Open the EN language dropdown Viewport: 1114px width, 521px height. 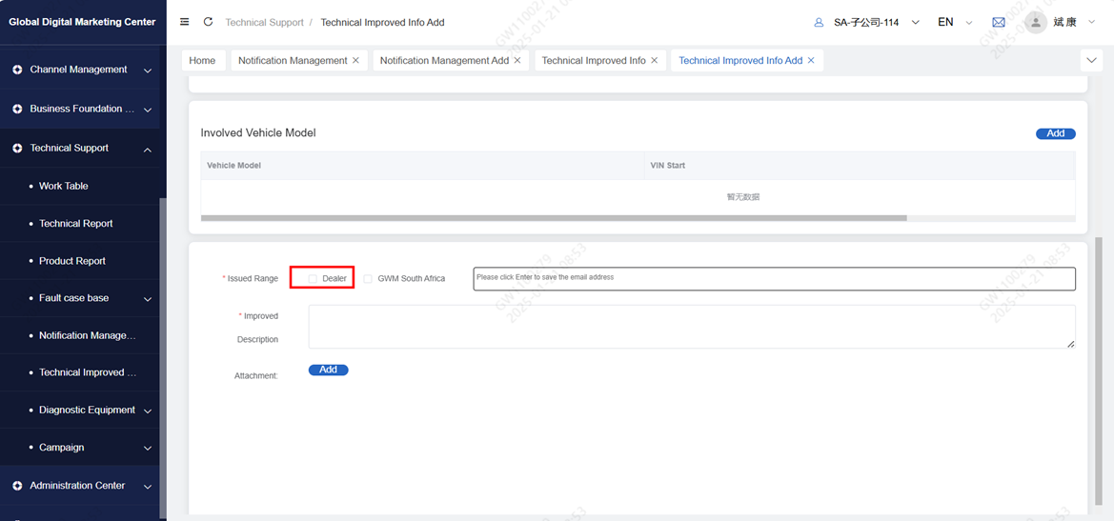point(955,22)
